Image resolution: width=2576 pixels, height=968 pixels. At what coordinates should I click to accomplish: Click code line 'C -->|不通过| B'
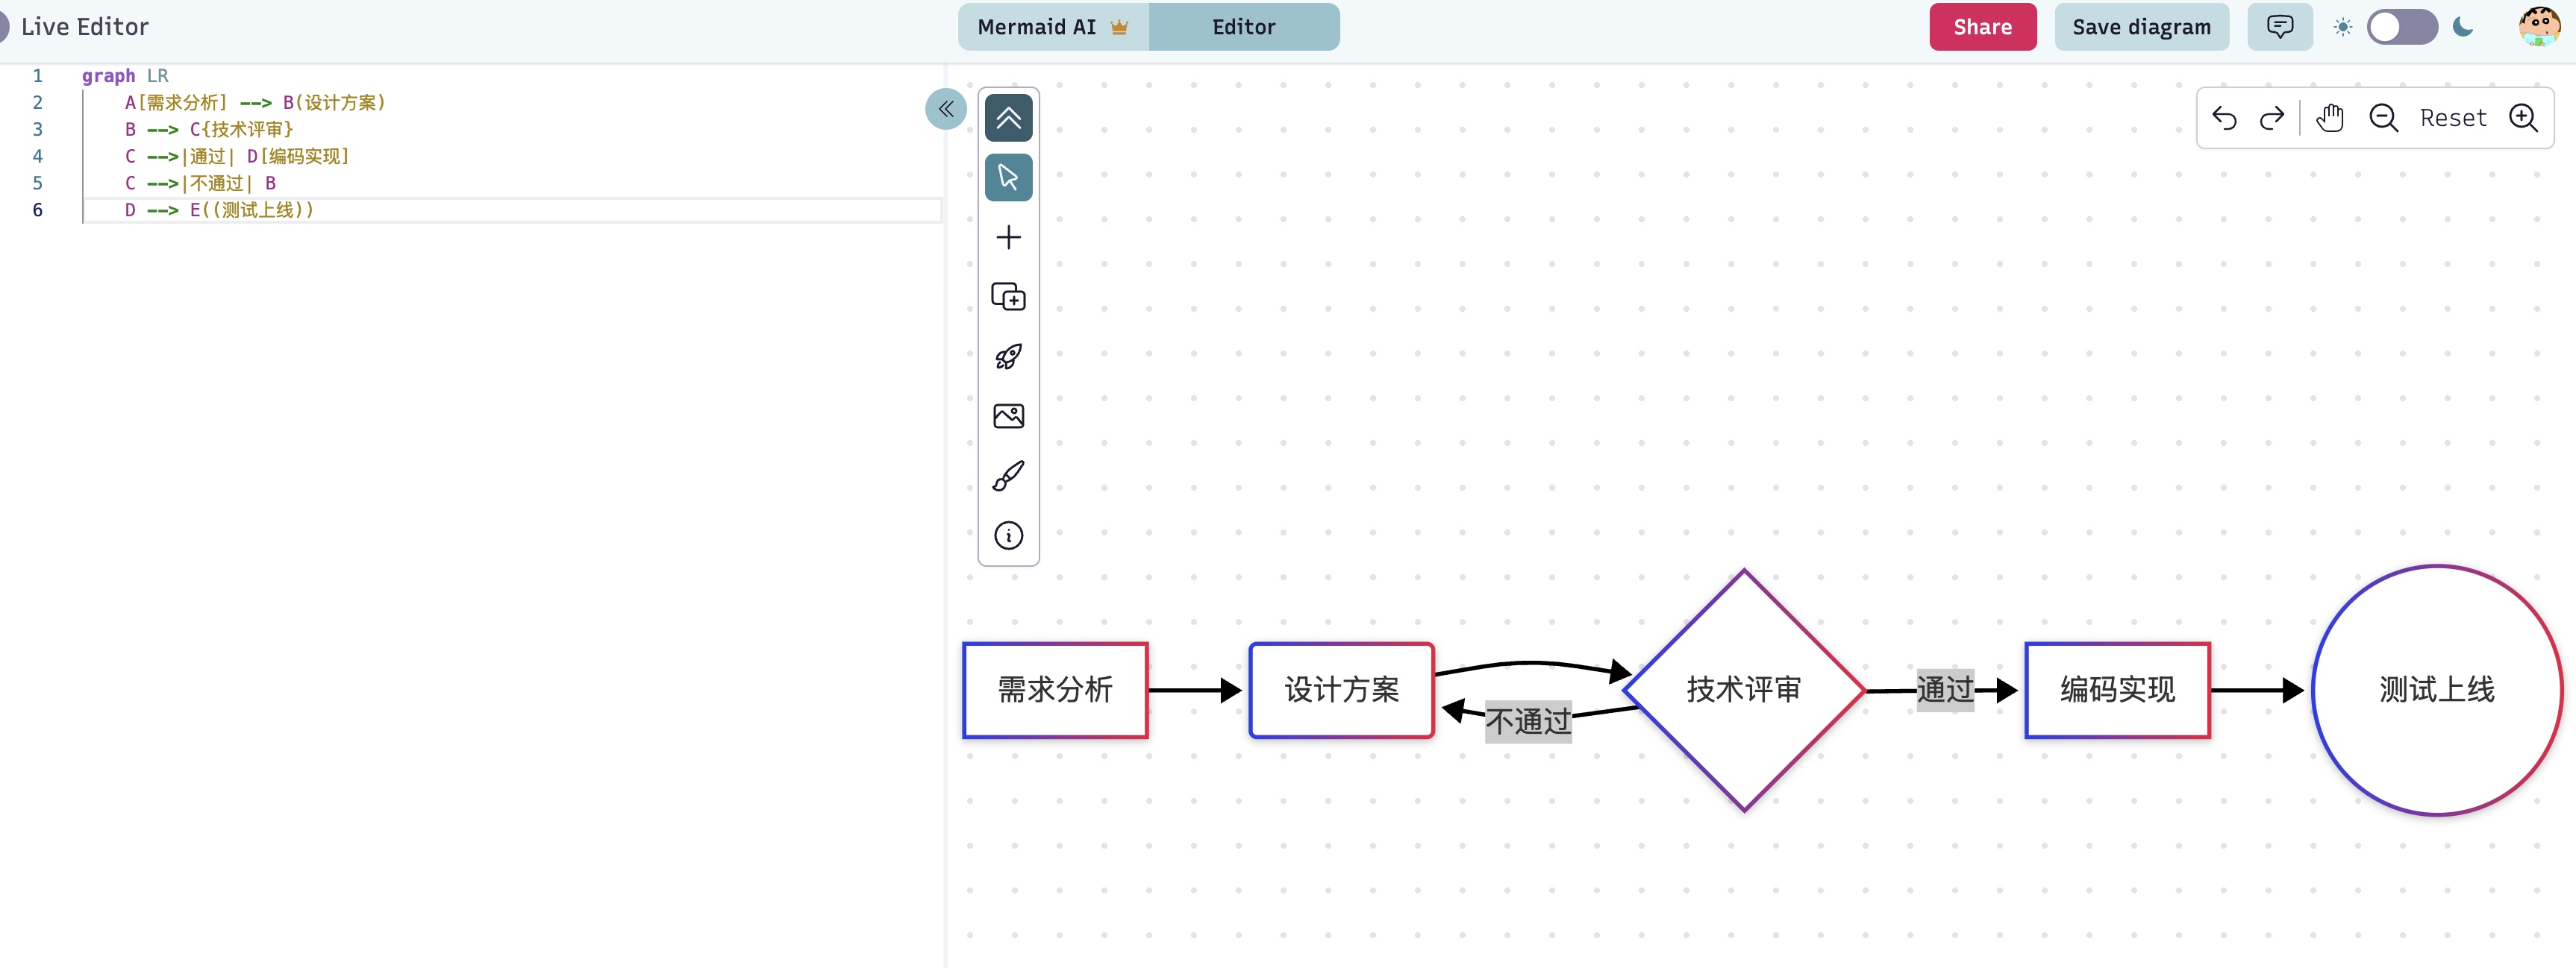tap(200, 183)
